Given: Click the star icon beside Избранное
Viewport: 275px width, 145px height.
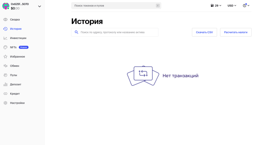Looking at the screenshot, I should coord(5,57).
